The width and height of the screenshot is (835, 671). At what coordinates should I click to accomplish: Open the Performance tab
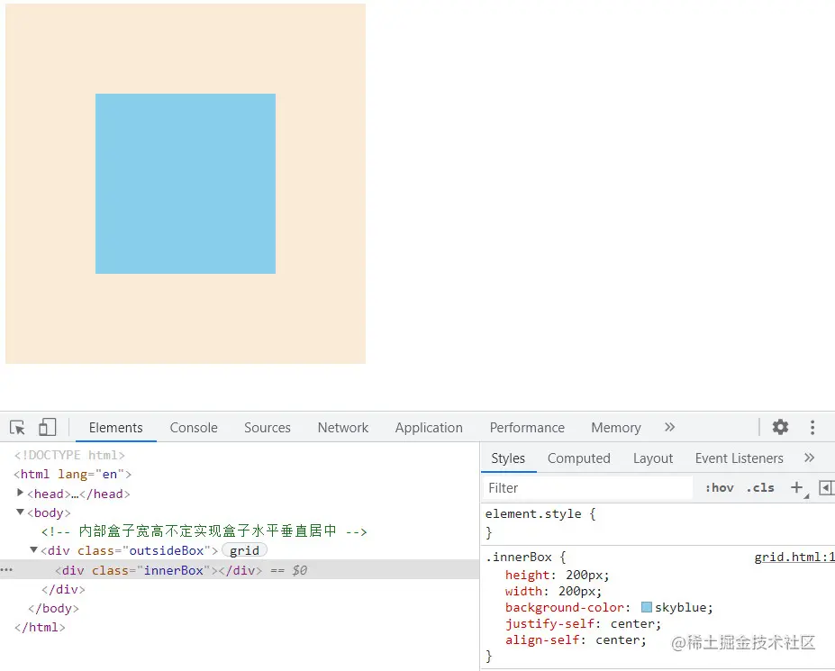(527, 428)
